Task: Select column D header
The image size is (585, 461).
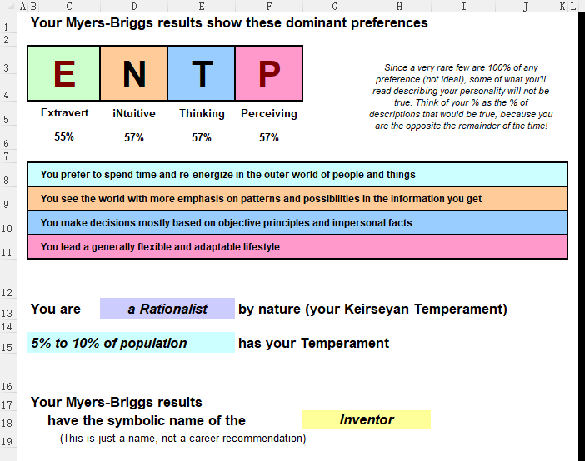Action: 134,7
